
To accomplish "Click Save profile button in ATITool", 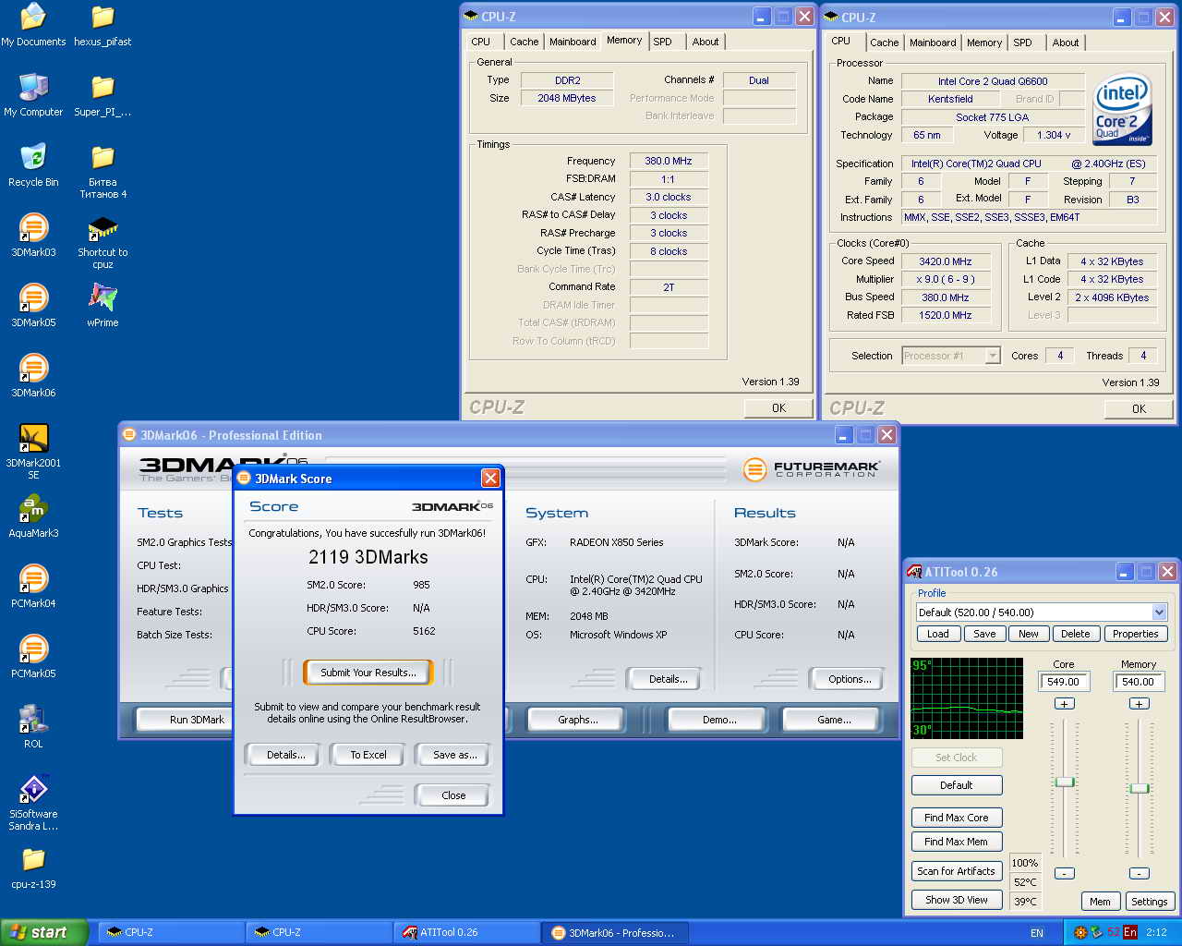I will 984,634.
